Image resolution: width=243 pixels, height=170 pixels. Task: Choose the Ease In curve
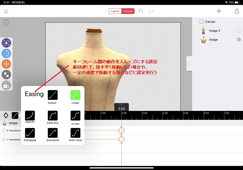30,115
